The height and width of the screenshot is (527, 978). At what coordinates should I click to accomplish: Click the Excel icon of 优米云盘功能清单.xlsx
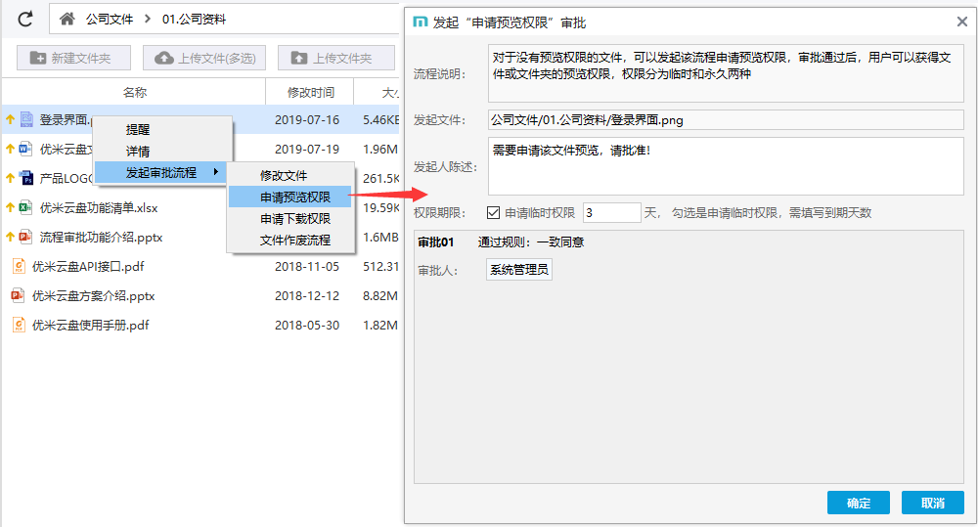pos(26,207)
